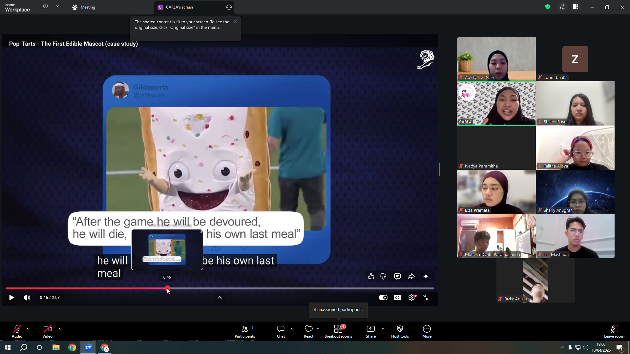This screenshot has height=354, width=630.
Task: Open video options arrow next to Video
Action: [x=60, y=329]
